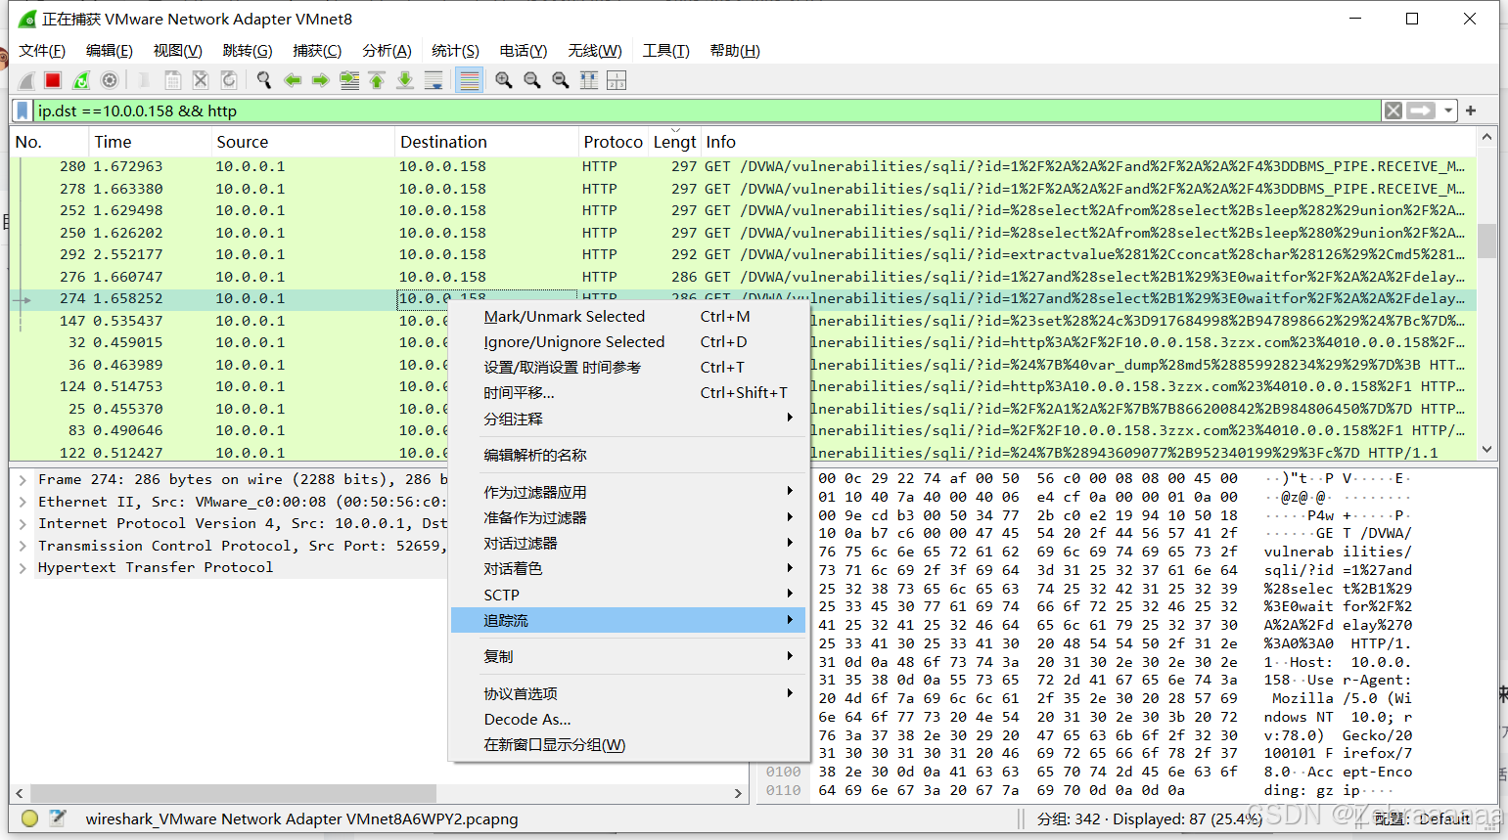Open the 捕获(C) menu
The width and height of the screenshot is (1508, 840).
tap(317, 51)
